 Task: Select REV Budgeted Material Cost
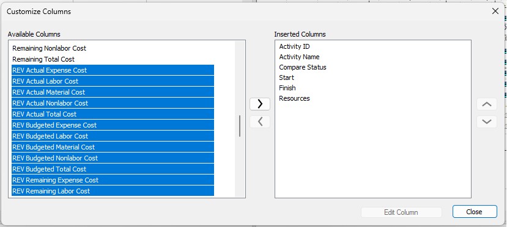pos(113,146)
